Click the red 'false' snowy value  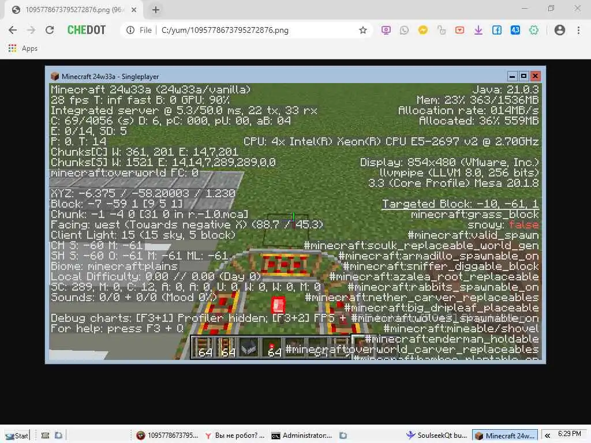pos(524,225)
